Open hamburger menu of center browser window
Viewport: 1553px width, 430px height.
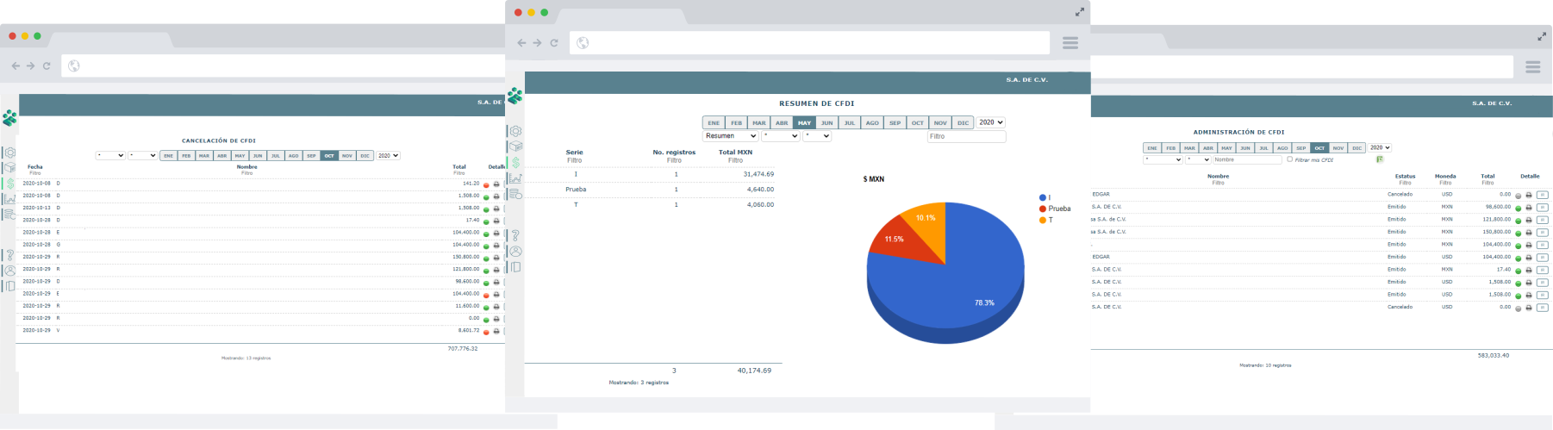[x=1070, y=43]
